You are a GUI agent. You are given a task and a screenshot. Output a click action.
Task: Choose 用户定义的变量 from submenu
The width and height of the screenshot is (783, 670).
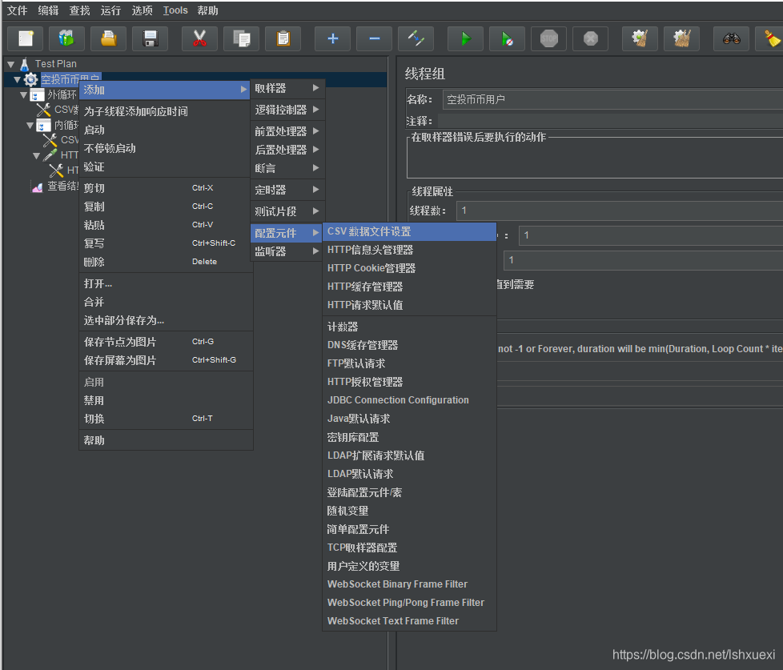coord(409,566)
